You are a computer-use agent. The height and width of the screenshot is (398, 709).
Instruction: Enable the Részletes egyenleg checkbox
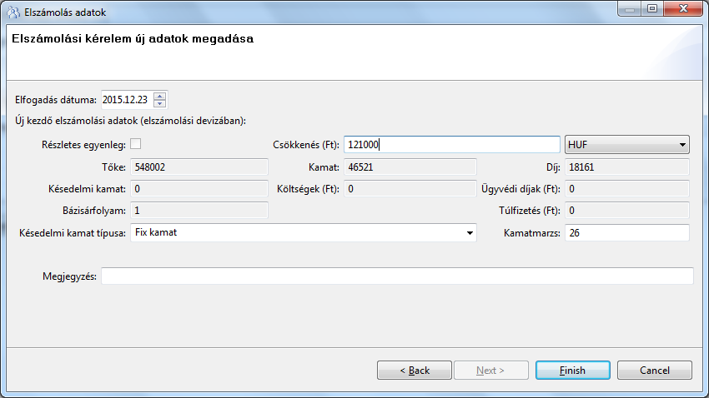pyautogui.click(x=135, y=144)
